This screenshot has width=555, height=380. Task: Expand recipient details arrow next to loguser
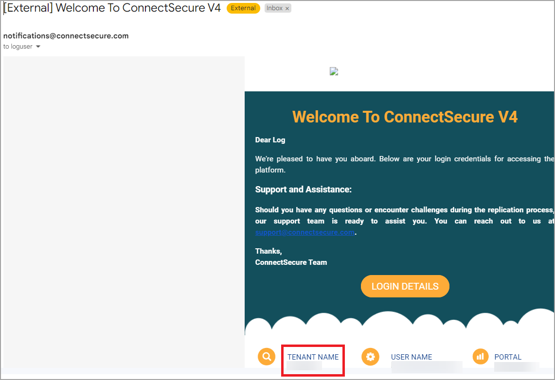click(38, 47)
